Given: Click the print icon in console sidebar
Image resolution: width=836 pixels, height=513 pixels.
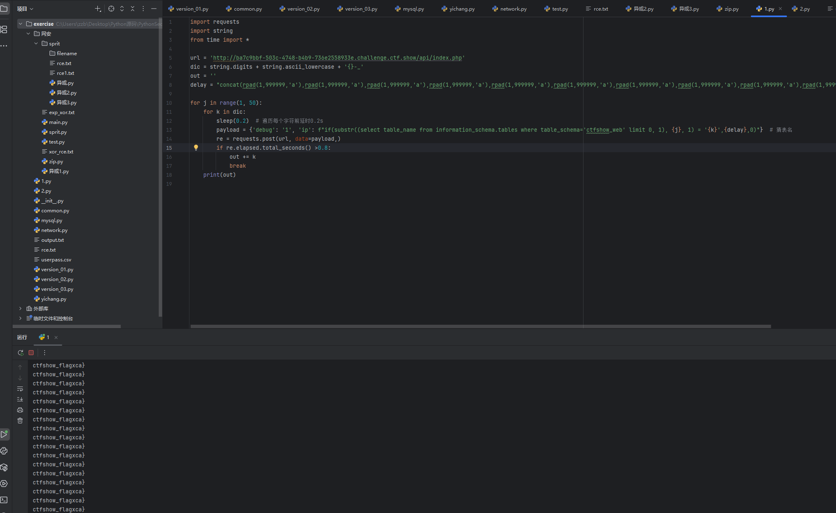Looking at the screenshot, I should pos(20,410).
